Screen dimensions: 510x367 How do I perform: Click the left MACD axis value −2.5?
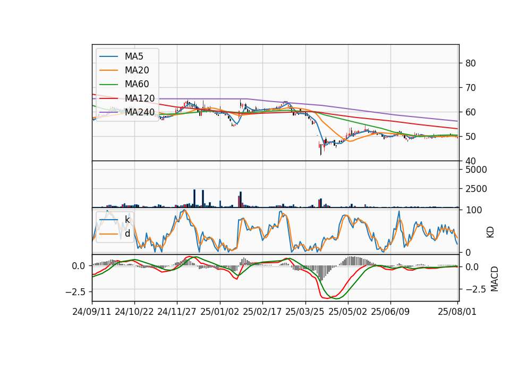point(75,292)
